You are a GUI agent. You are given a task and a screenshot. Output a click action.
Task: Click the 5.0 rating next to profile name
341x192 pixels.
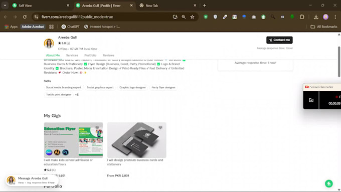tap(64, 43)
